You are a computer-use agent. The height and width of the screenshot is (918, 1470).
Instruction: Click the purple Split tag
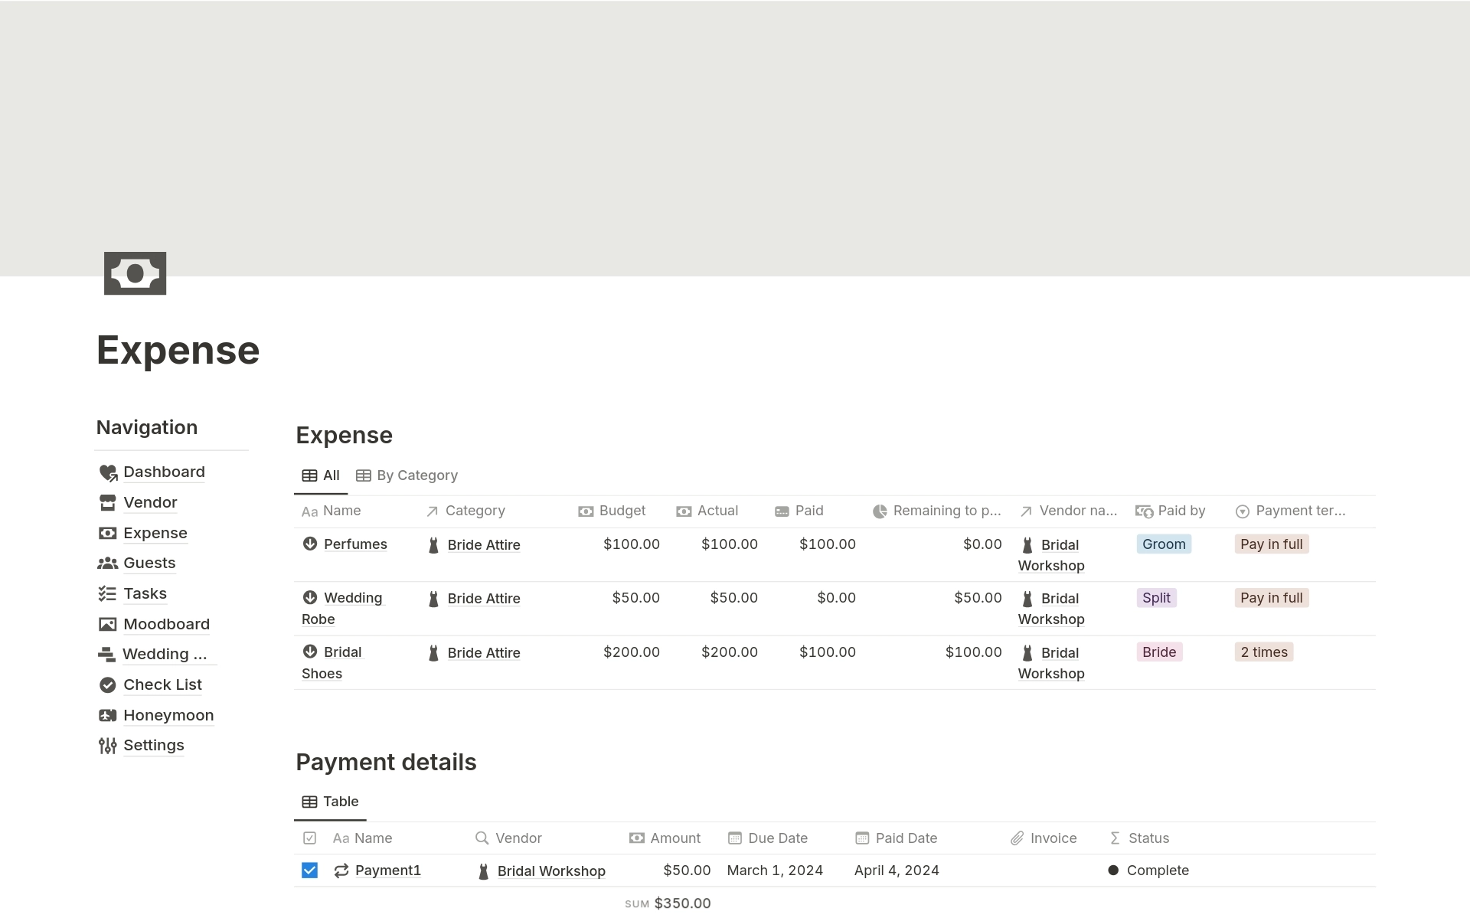click(x=1156, y=598)
